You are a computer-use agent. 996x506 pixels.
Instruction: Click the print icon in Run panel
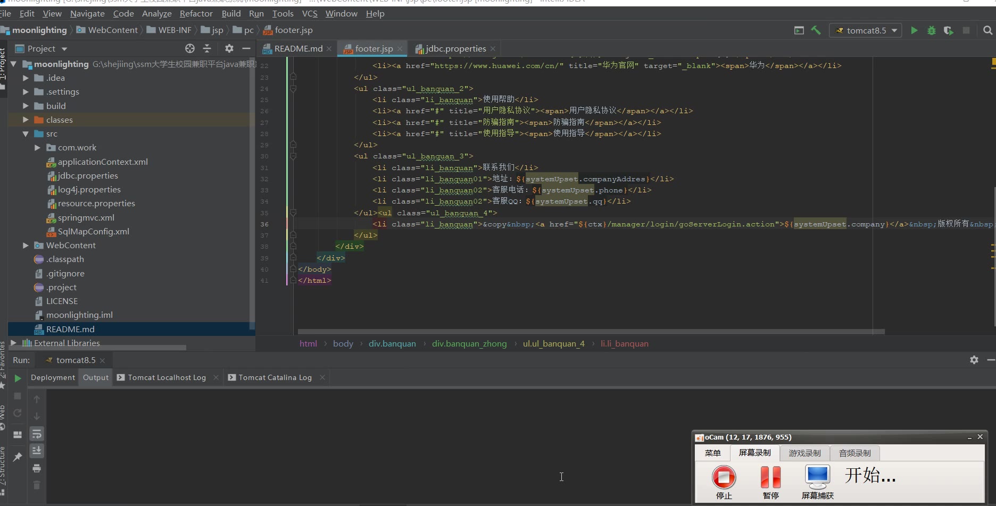pyautogui.click(x=37, y=468)
